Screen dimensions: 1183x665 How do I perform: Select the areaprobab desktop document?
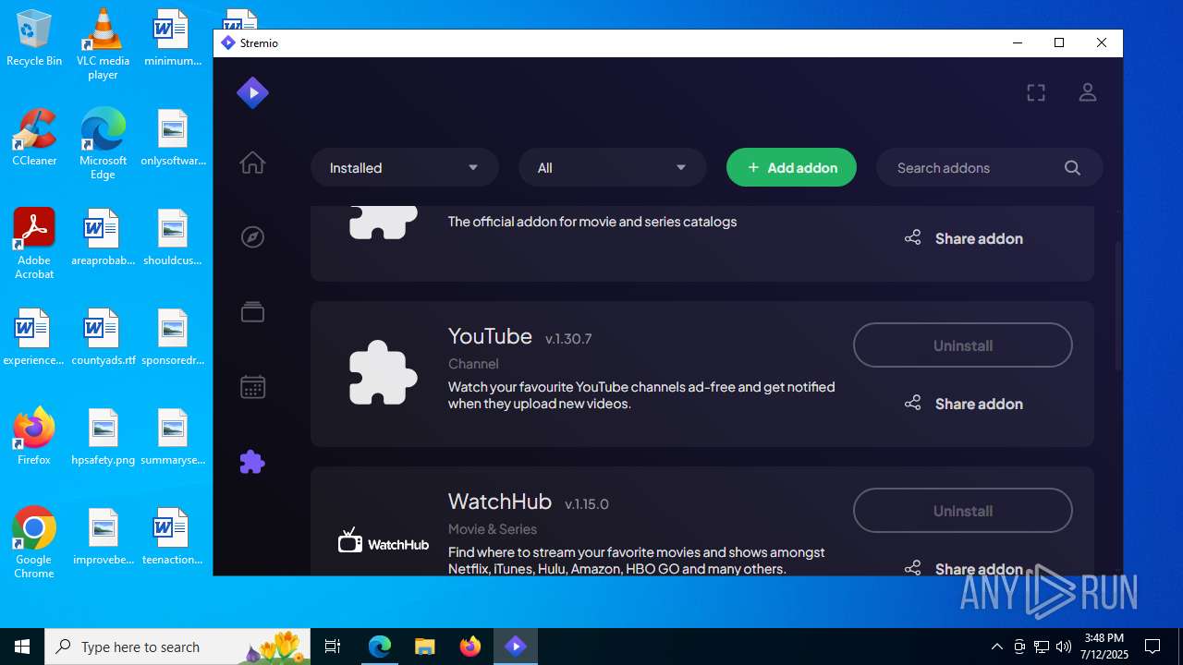103,238
